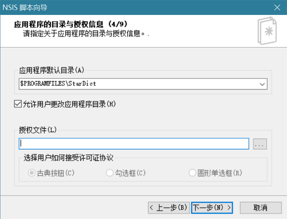This screenshot has width=287, height=219.
Task: Browse for license file with the "..." button
Action: [x=260, y=144]
